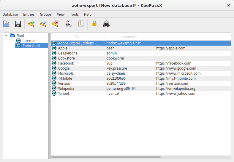This screenshot has width=234, height=162.
Task: Click URL 'https://my.t-mobile.com'
Action: click(176, 78)
